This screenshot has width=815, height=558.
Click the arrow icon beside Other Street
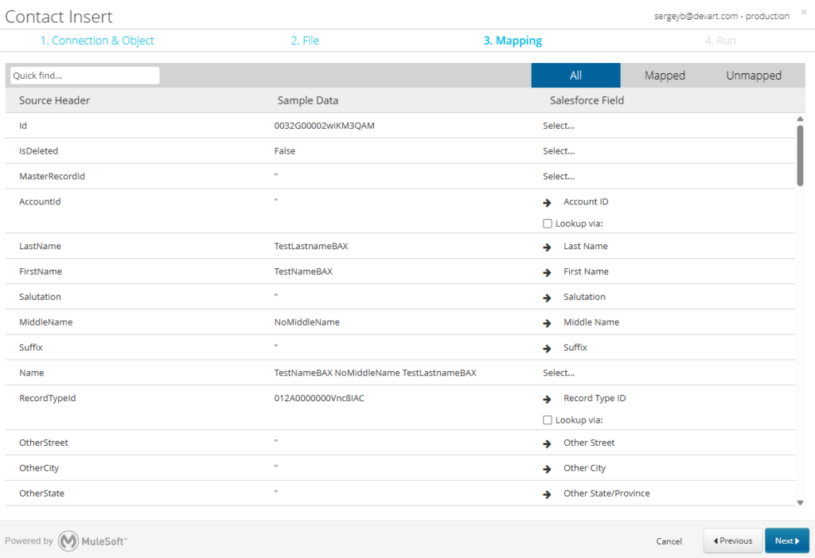pos(547,443)
